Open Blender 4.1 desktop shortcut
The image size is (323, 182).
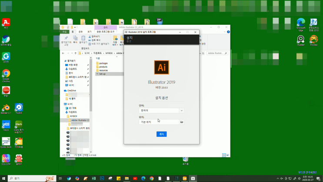pyautogui.click(x=6, y=109)
